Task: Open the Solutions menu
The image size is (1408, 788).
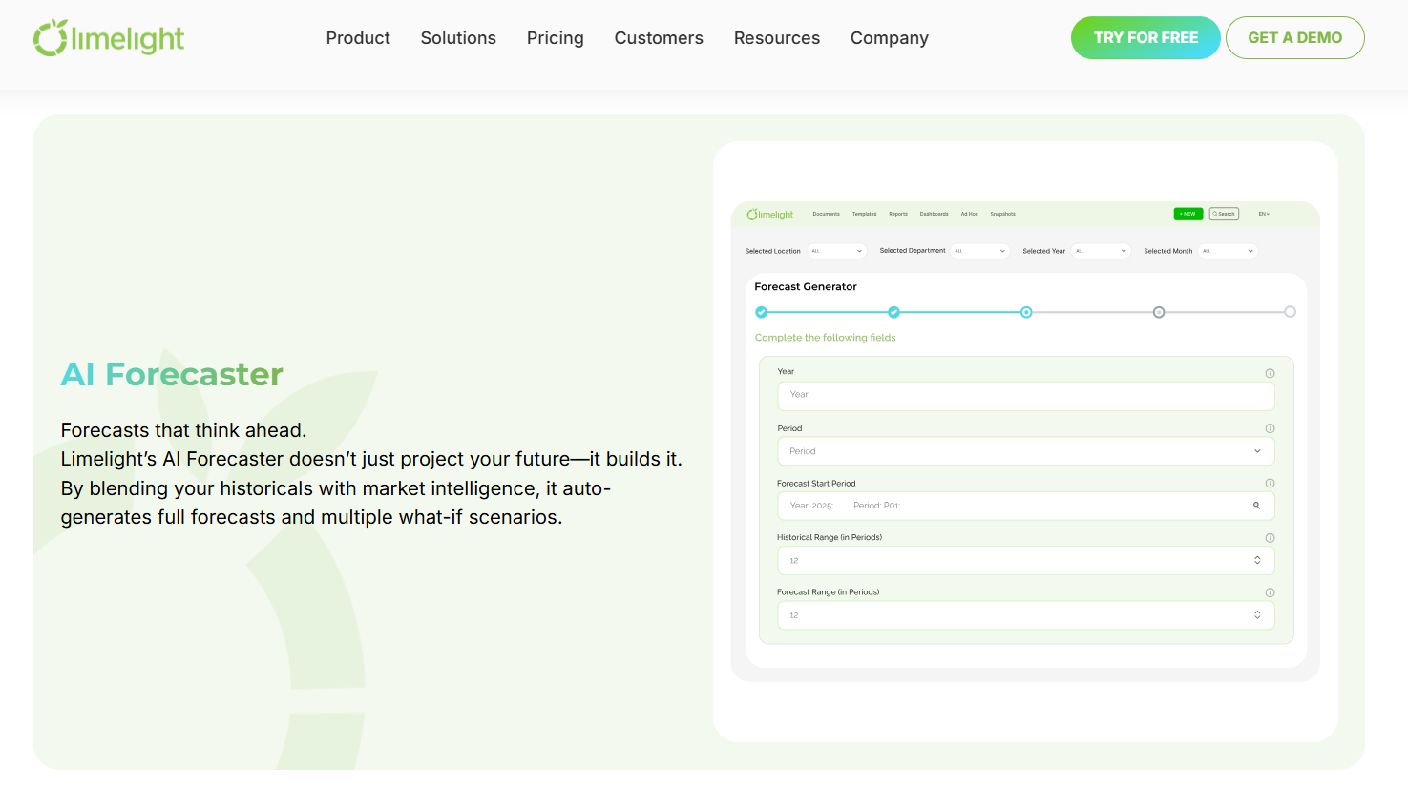Action: click(x=458, y=38)
